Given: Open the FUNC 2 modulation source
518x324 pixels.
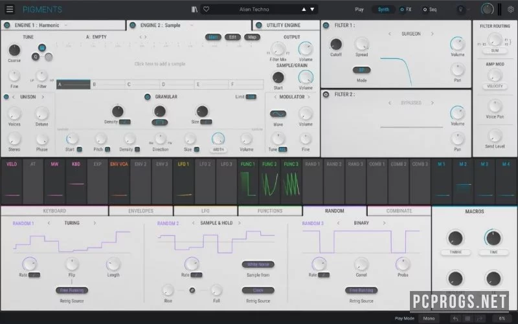Looking at the screenshot, I should point(269,181).
